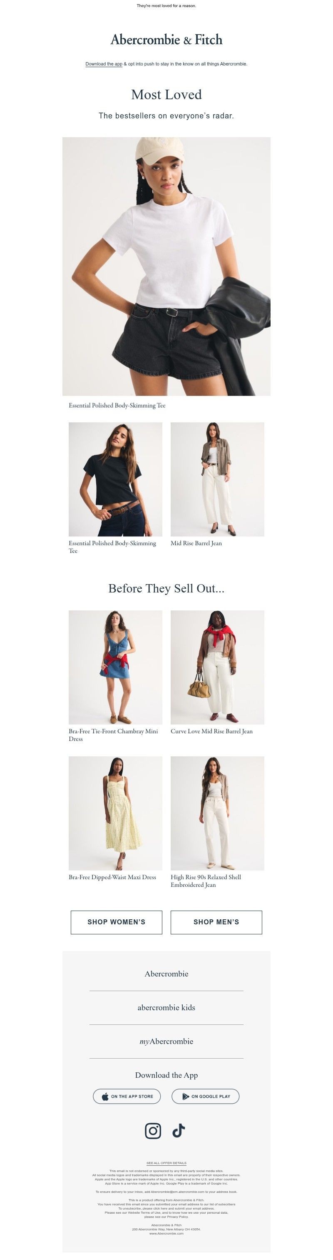Tap the On Google Play badge
The width and height of the screenshot is (333, 1260).
point(206,1096)
